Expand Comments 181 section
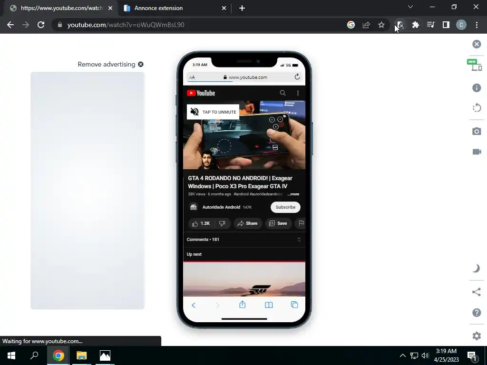This screenshot has width=487, height=365. click(x=244, y=240)
